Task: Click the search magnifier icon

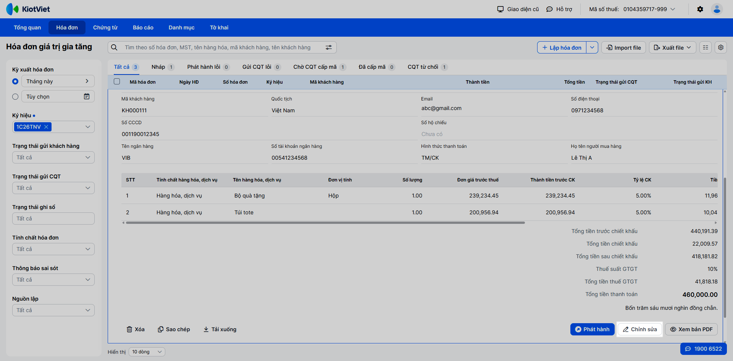Action: [114, 47]
